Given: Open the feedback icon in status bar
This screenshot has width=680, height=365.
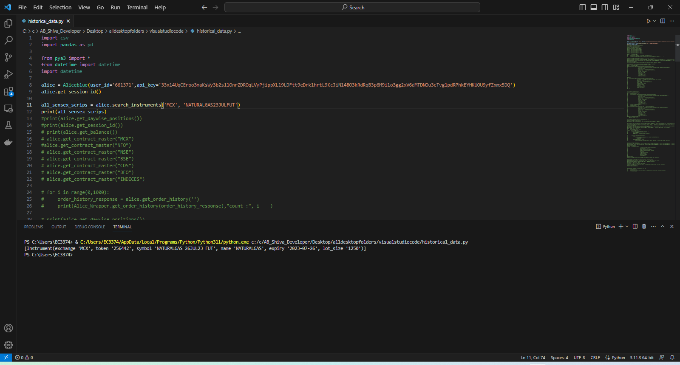Looking at the screenshot, I should 662,357.
